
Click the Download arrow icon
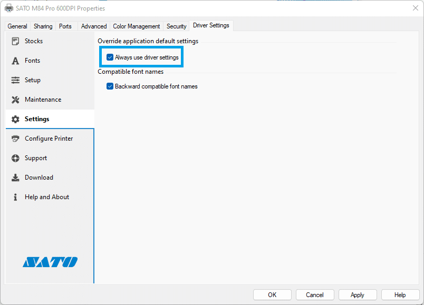pyautogui.click(x=15, y=178)
